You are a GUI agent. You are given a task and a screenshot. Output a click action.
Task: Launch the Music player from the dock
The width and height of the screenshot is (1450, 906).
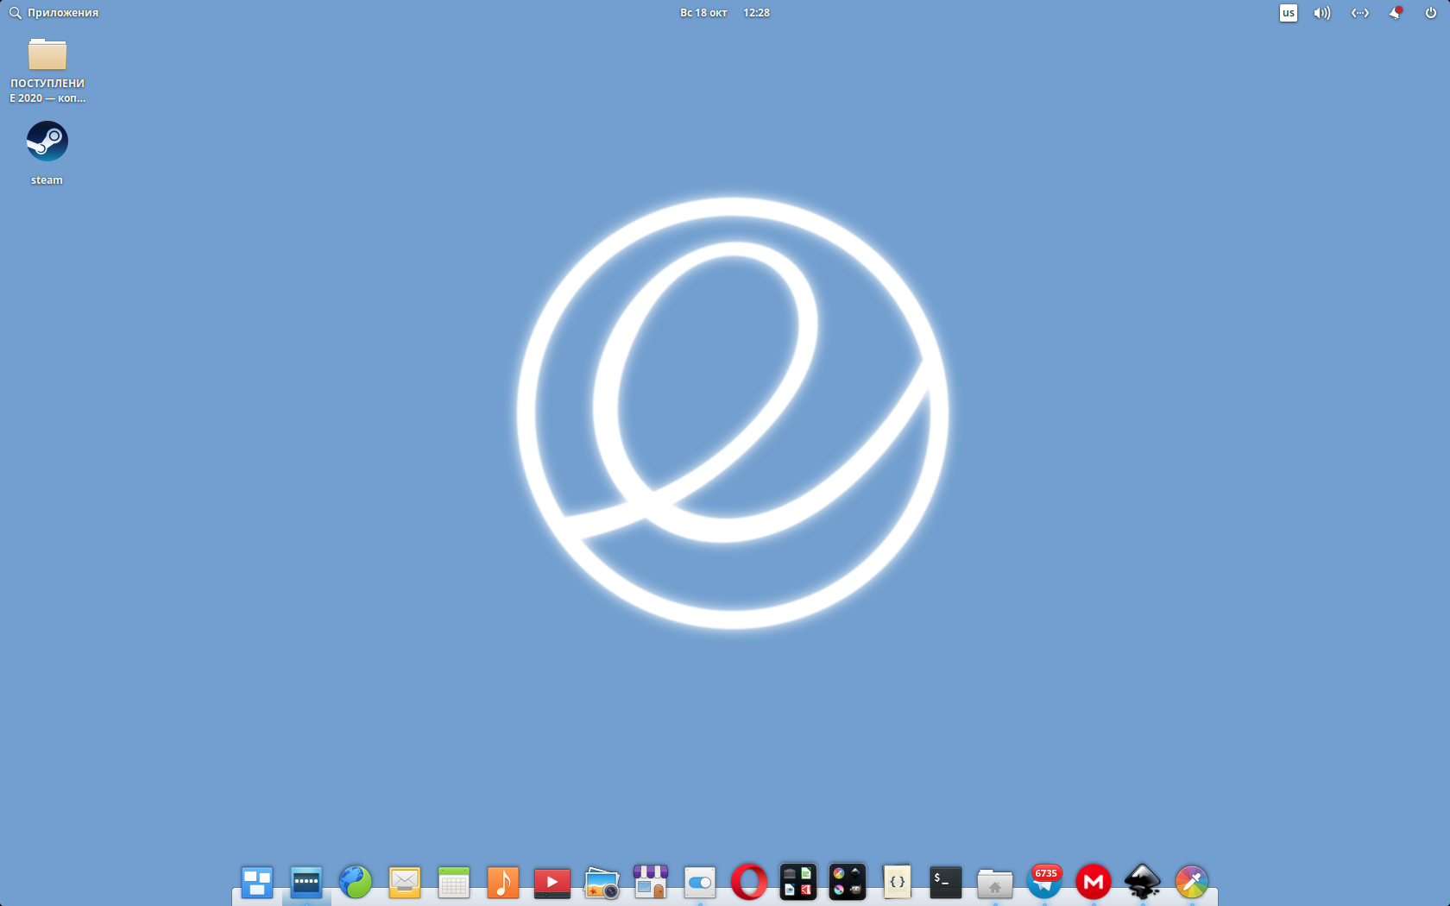(x=503, y=882)
